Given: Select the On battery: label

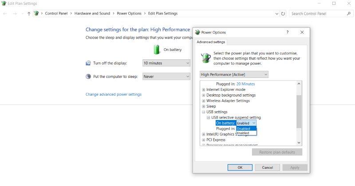Looking at the screenshot, I should tap(225, 123).
